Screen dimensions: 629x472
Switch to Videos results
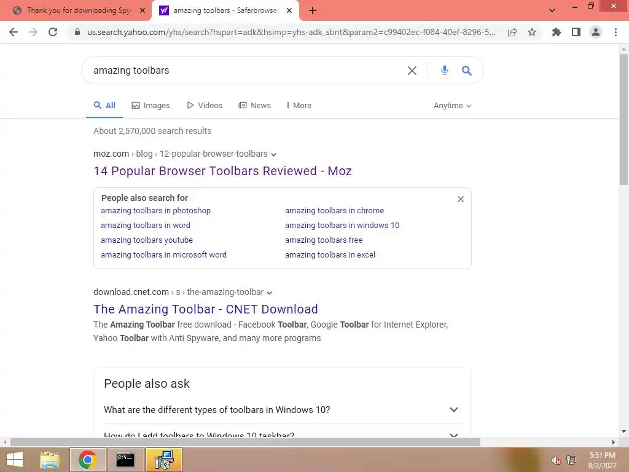(x=205, y=106)
